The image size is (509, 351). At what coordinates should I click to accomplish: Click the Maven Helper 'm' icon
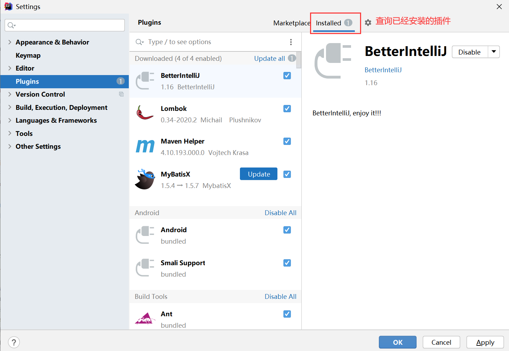click(x=145, y=146)
